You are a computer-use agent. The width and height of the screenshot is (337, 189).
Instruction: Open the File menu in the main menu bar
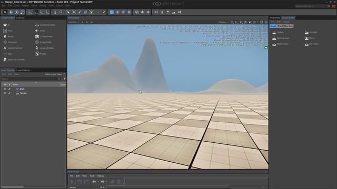point(4,6)
